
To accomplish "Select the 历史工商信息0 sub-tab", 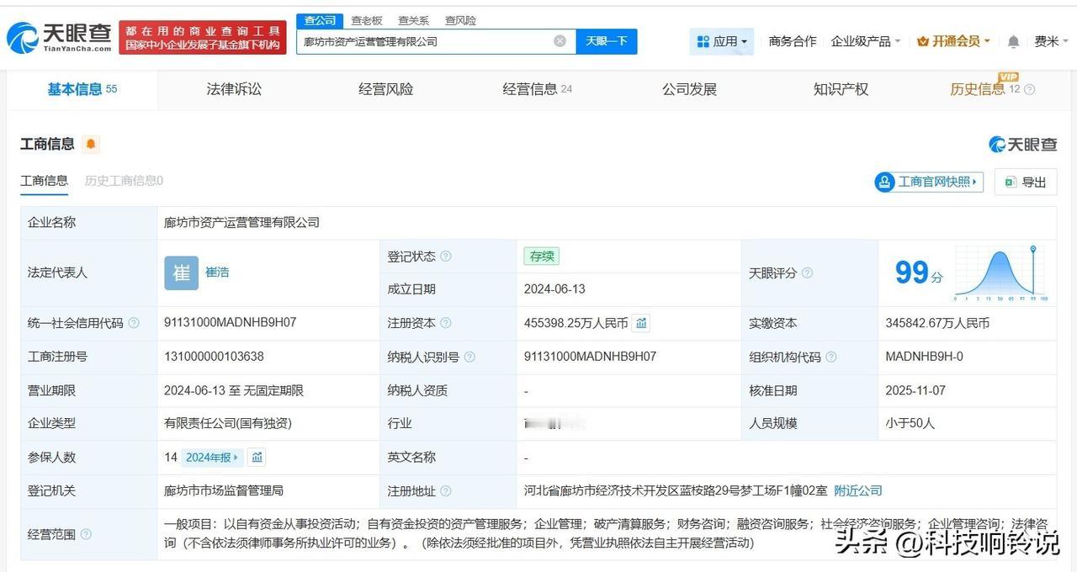I will 124,181.
